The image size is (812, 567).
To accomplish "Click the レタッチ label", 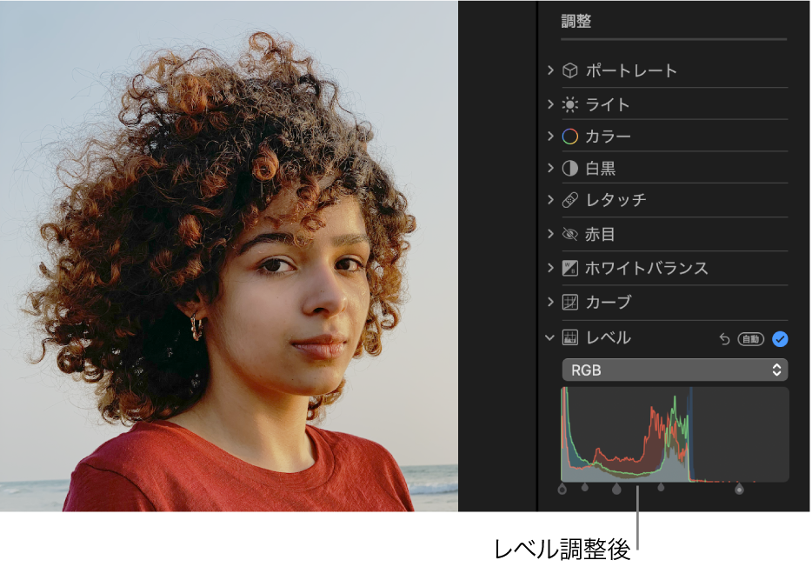I will click(616, 200).
